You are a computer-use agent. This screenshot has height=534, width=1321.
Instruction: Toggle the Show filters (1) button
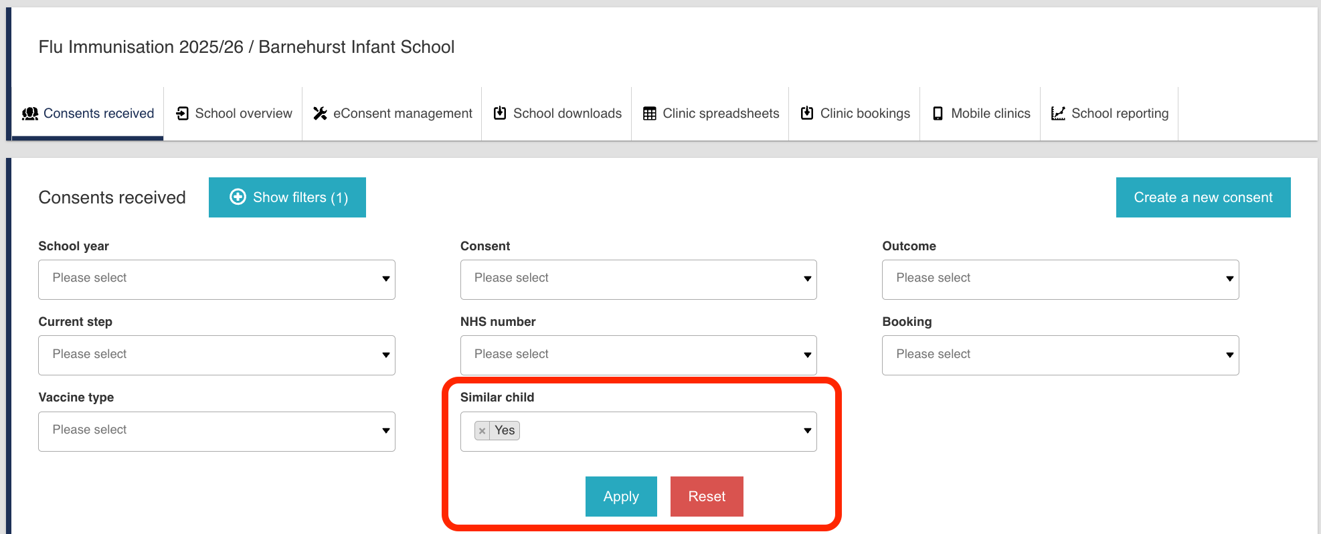[x=287, y=197]
